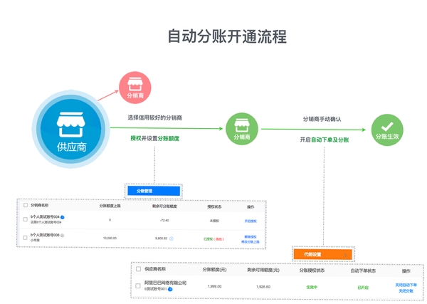Click the 剩余可用额度(元) column header
427x304 pixels.
263,270
